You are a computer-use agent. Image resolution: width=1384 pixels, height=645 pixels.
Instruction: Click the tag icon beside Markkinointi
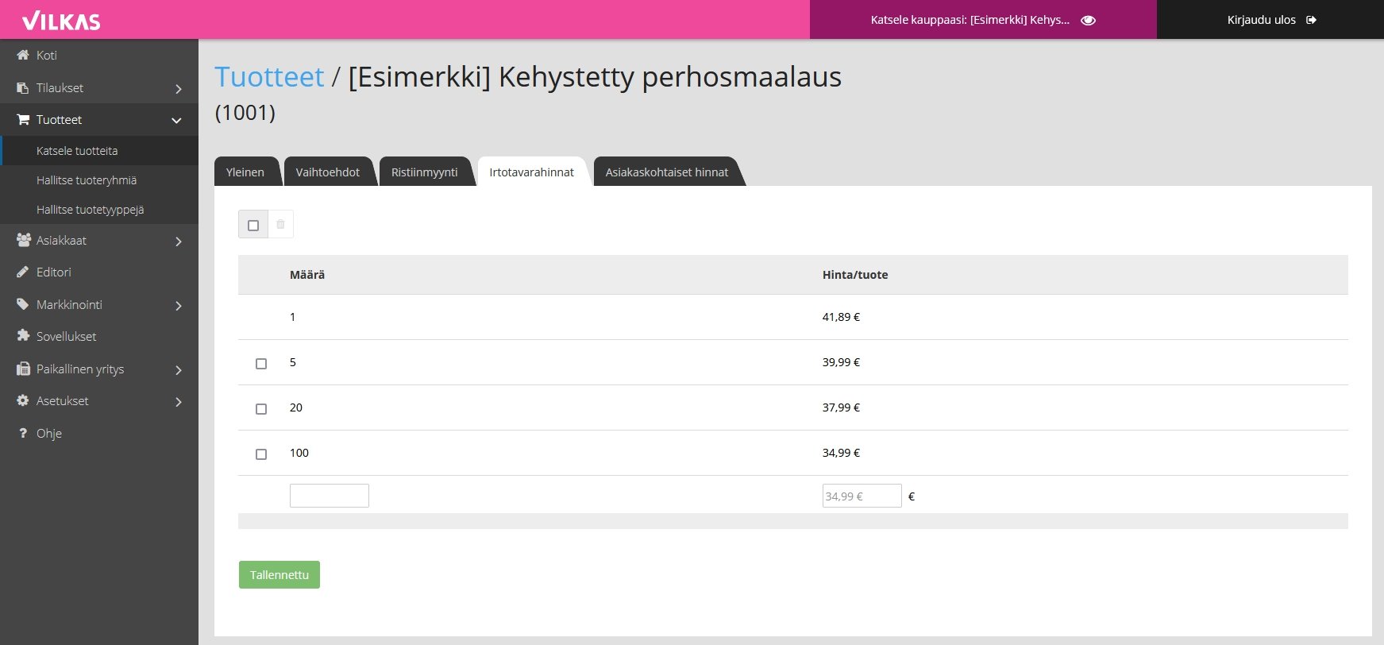[23, 304]
